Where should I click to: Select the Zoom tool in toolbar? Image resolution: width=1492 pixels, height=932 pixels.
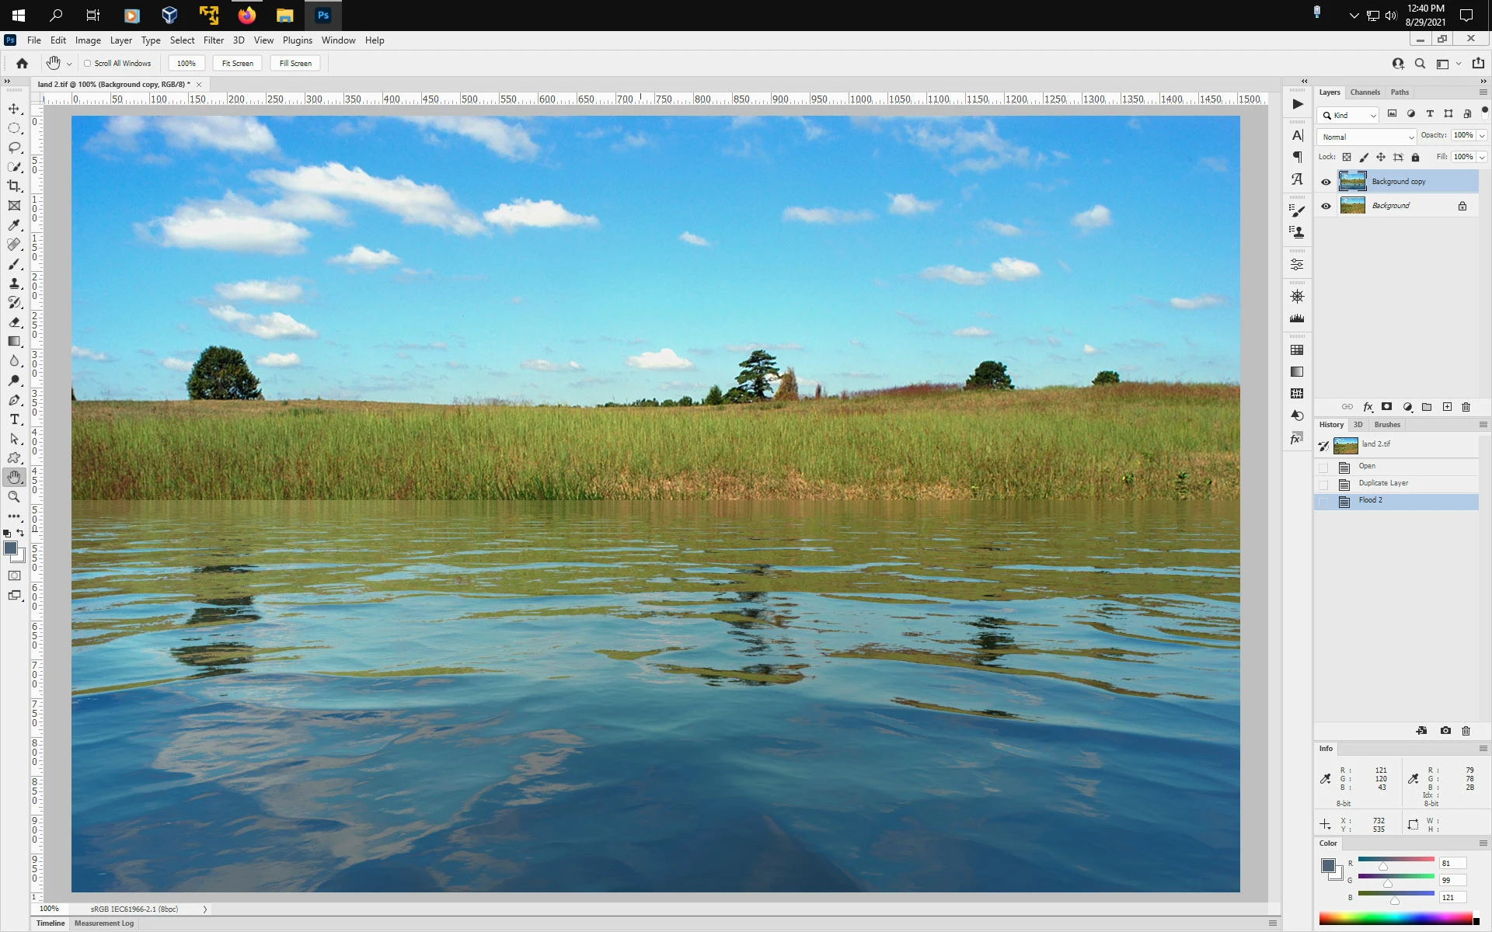point(14,497)
